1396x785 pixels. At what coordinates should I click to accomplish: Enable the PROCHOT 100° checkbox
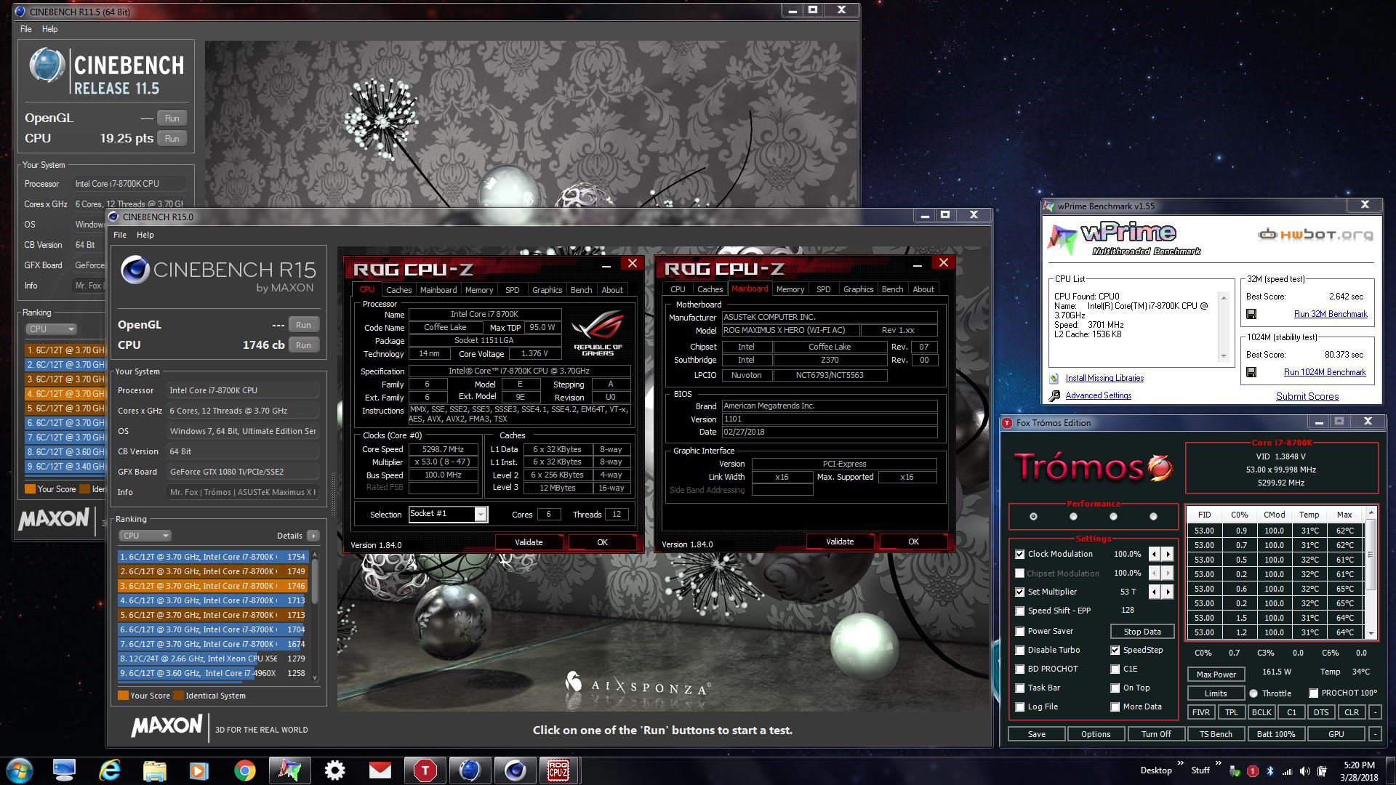click(x=1313, y=693)
